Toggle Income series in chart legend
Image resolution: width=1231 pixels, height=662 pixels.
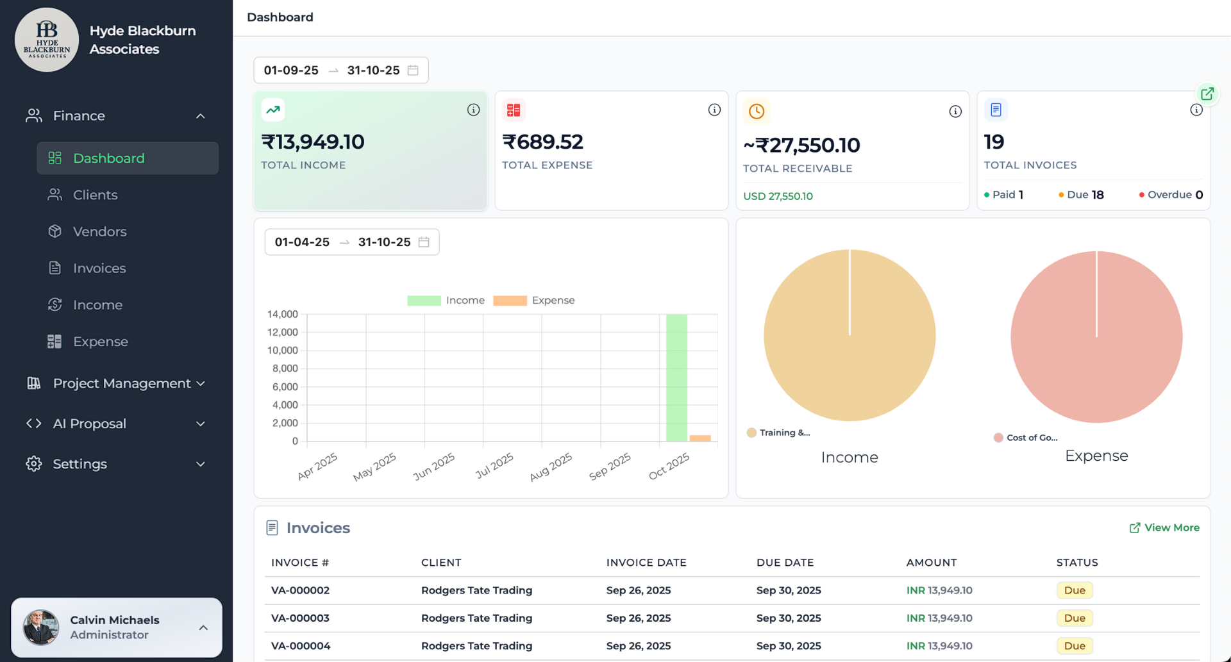(446, 301)
